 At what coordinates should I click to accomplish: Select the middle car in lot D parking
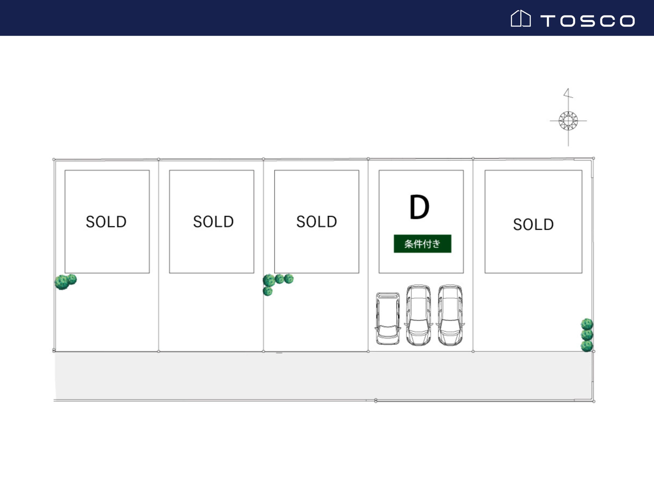coord(418,315)
